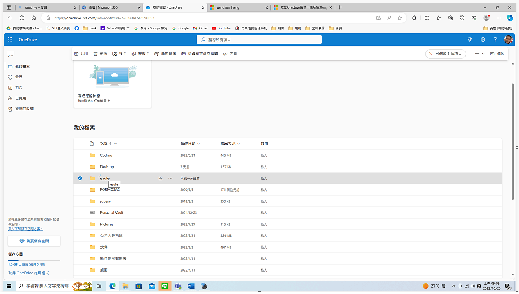This screenshot has width=519, height=294.
Task: Open the bank bookmarks folder
Action: [90, 28]
